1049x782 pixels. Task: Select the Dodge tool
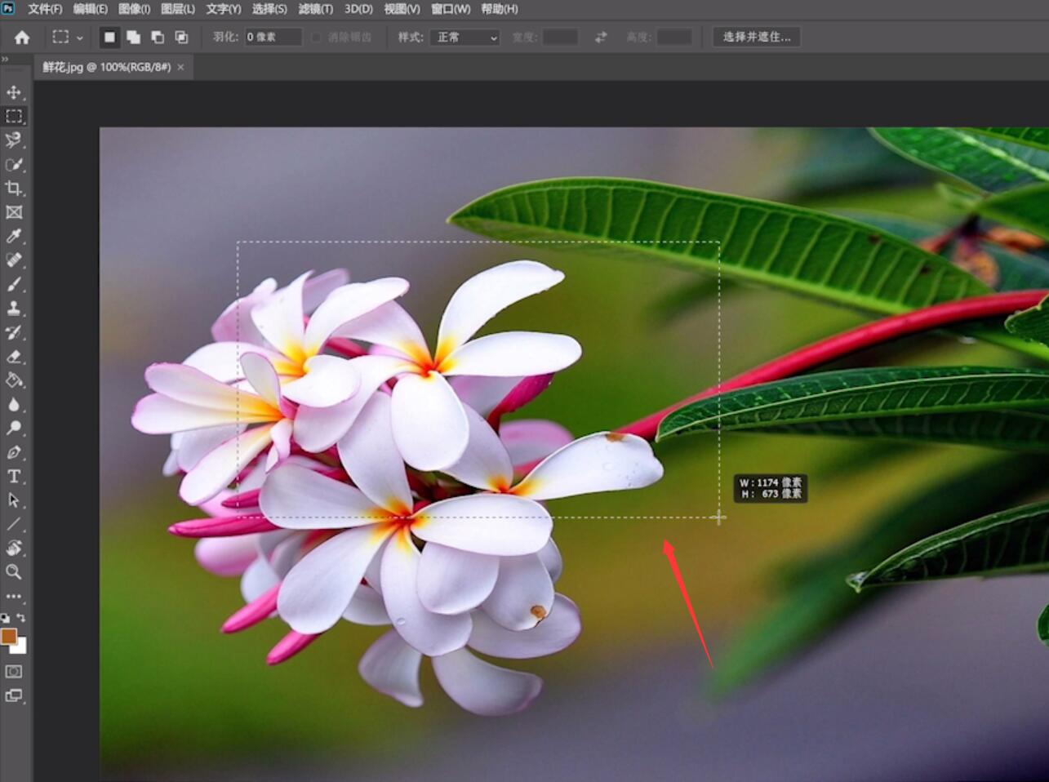tap(14, 429)
